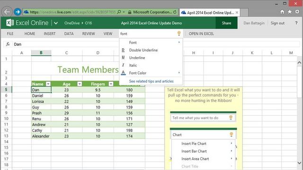The width and height of the screenshot is (303, 170).
Task: Click the Double Underline icon in results
Action: point(123,50)
